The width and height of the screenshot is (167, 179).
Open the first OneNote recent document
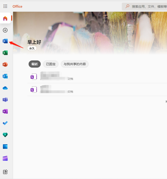point(97,77)
